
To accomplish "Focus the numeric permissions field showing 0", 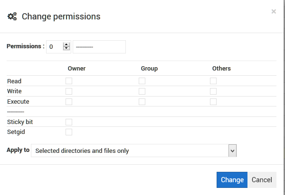I will click(x=58, y=47).
